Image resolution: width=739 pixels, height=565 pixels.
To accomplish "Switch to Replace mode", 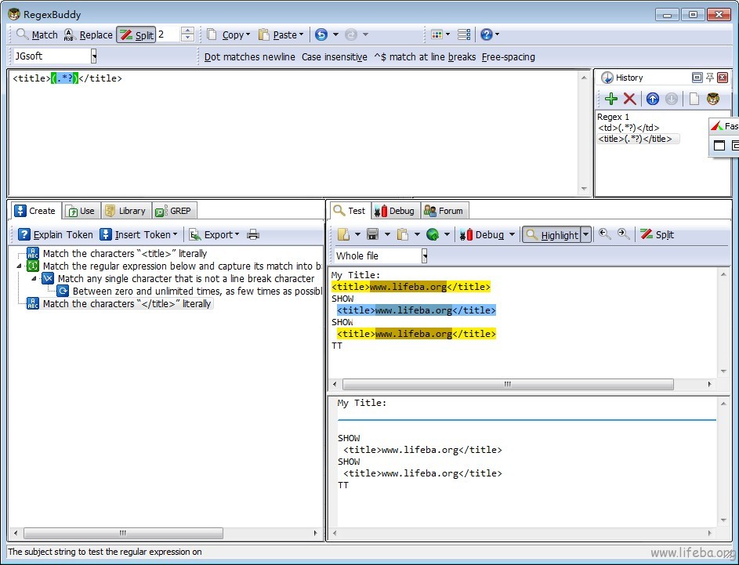I will click(89, 34).
